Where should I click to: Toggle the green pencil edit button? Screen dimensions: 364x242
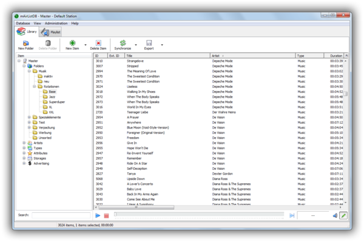[x=343, y=215]
